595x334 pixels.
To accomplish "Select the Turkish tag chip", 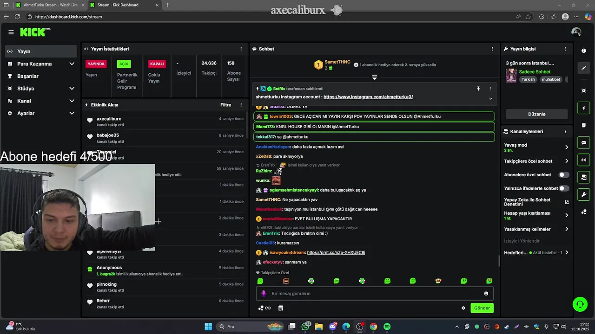I will point(528,79).
